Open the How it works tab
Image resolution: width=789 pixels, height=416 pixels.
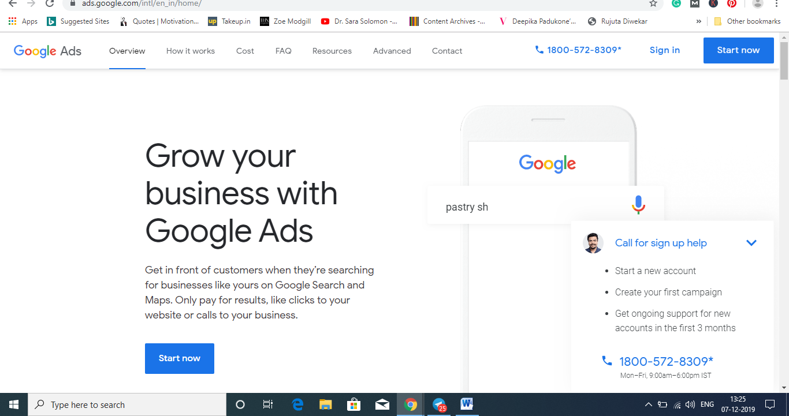tap(191, 51)
